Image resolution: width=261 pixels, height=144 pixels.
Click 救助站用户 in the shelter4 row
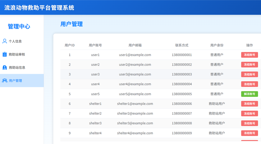coord(217,133)
